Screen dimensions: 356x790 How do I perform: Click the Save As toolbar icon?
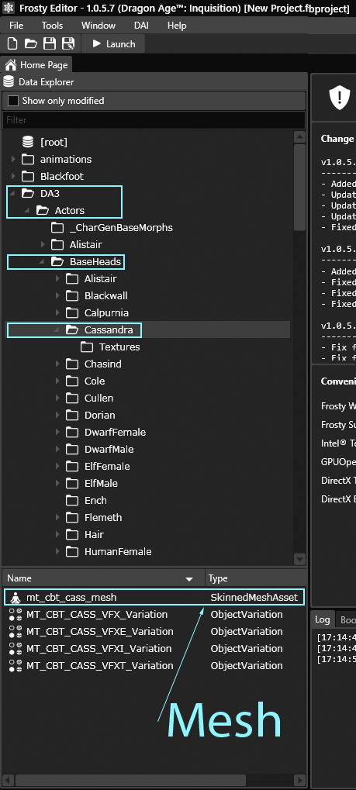pyautogui.click(x=68, y=44)
